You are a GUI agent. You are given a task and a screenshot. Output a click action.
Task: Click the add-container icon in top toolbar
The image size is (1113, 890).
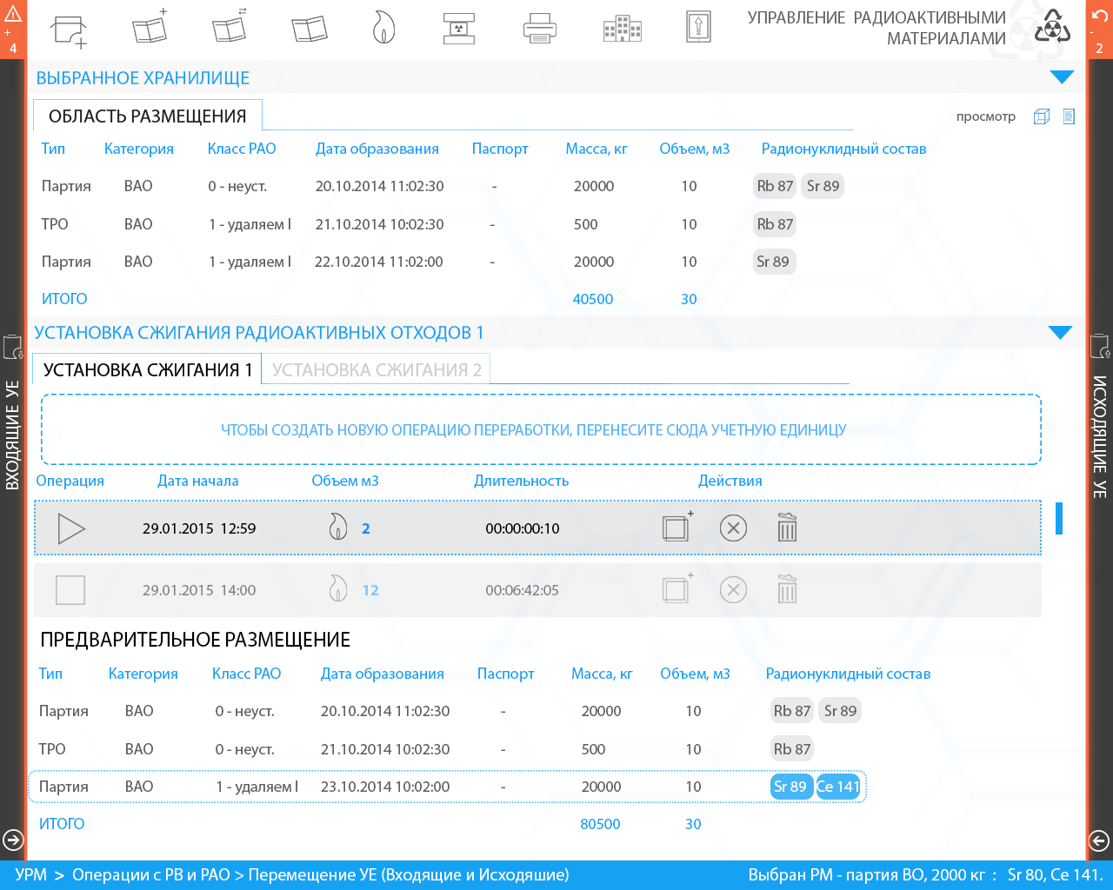tap(70, 30)
